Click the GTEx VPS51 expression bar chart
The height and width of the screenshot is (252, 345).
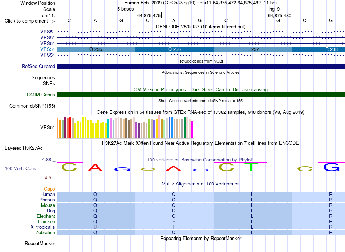click(x=125, y=127)
